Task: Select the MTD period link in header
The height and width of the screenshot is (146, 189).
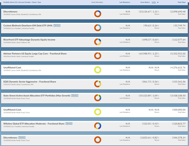Action: click(x=154, y=2)
